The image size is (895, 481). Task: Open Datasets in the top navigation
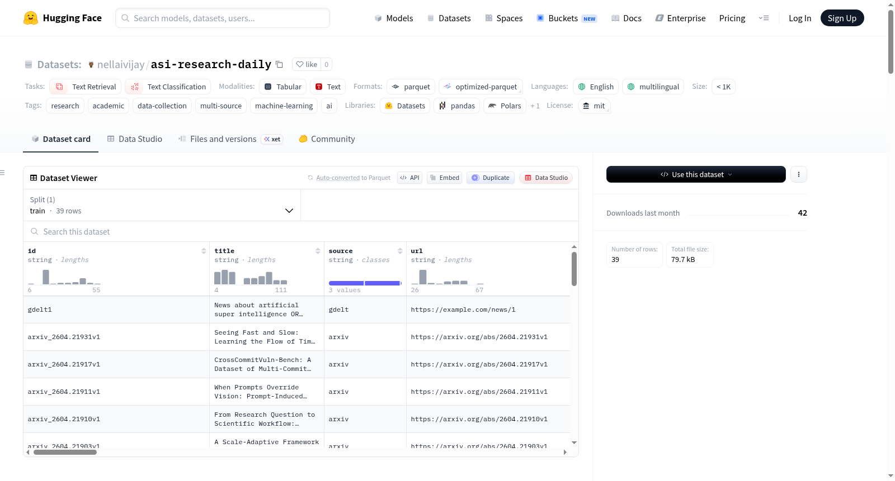click(x=449, y=18)
